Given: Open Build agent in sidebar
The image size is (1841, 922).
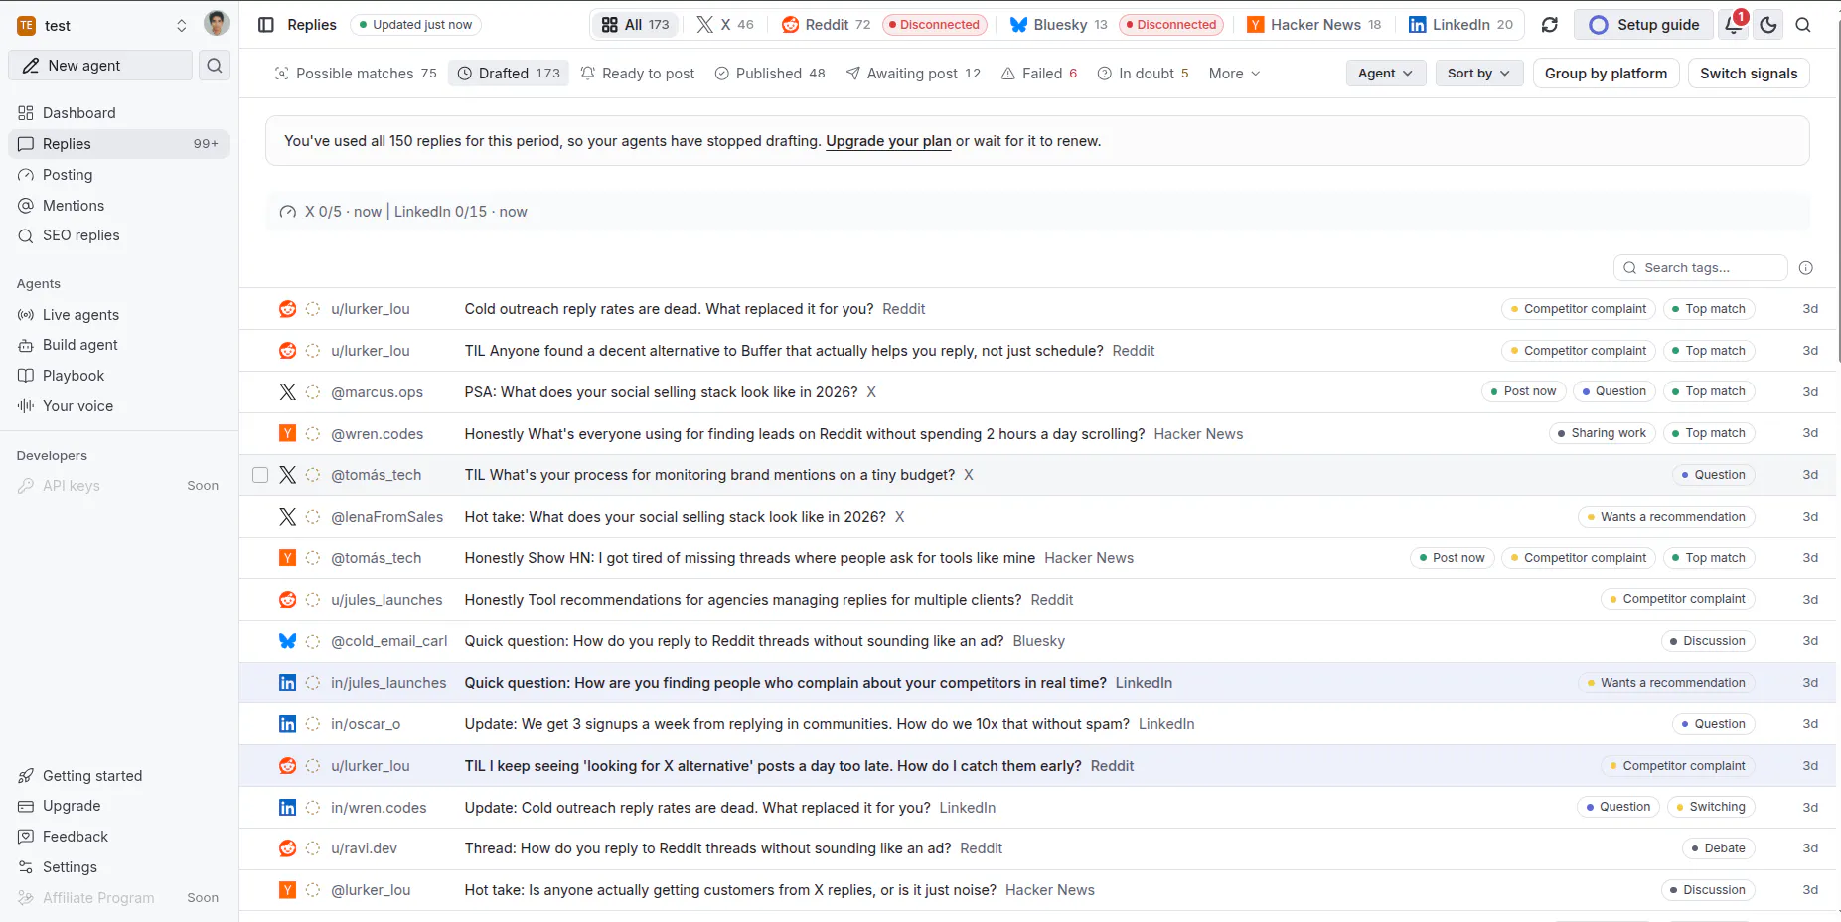Looking at the screenshot, I should 119,345.
